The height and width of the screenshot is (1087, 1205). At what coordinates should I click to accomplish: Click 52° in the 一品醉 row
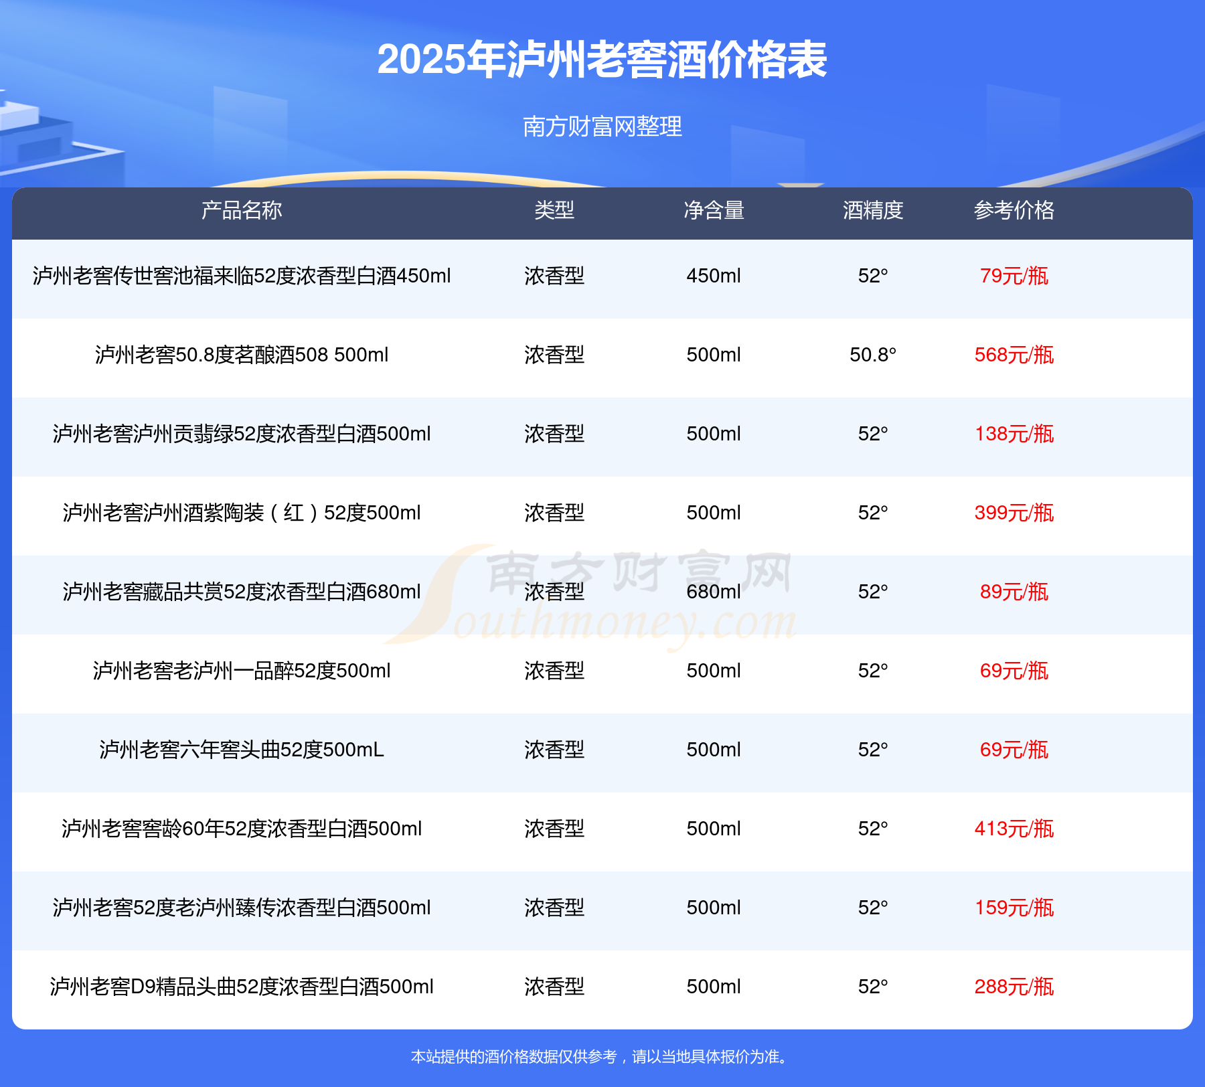[x=873, y=671]
